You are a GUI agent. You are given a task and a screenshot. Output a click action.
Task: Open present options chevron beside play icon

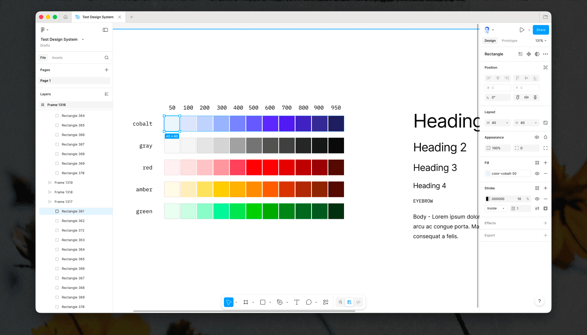pos(529,30)
